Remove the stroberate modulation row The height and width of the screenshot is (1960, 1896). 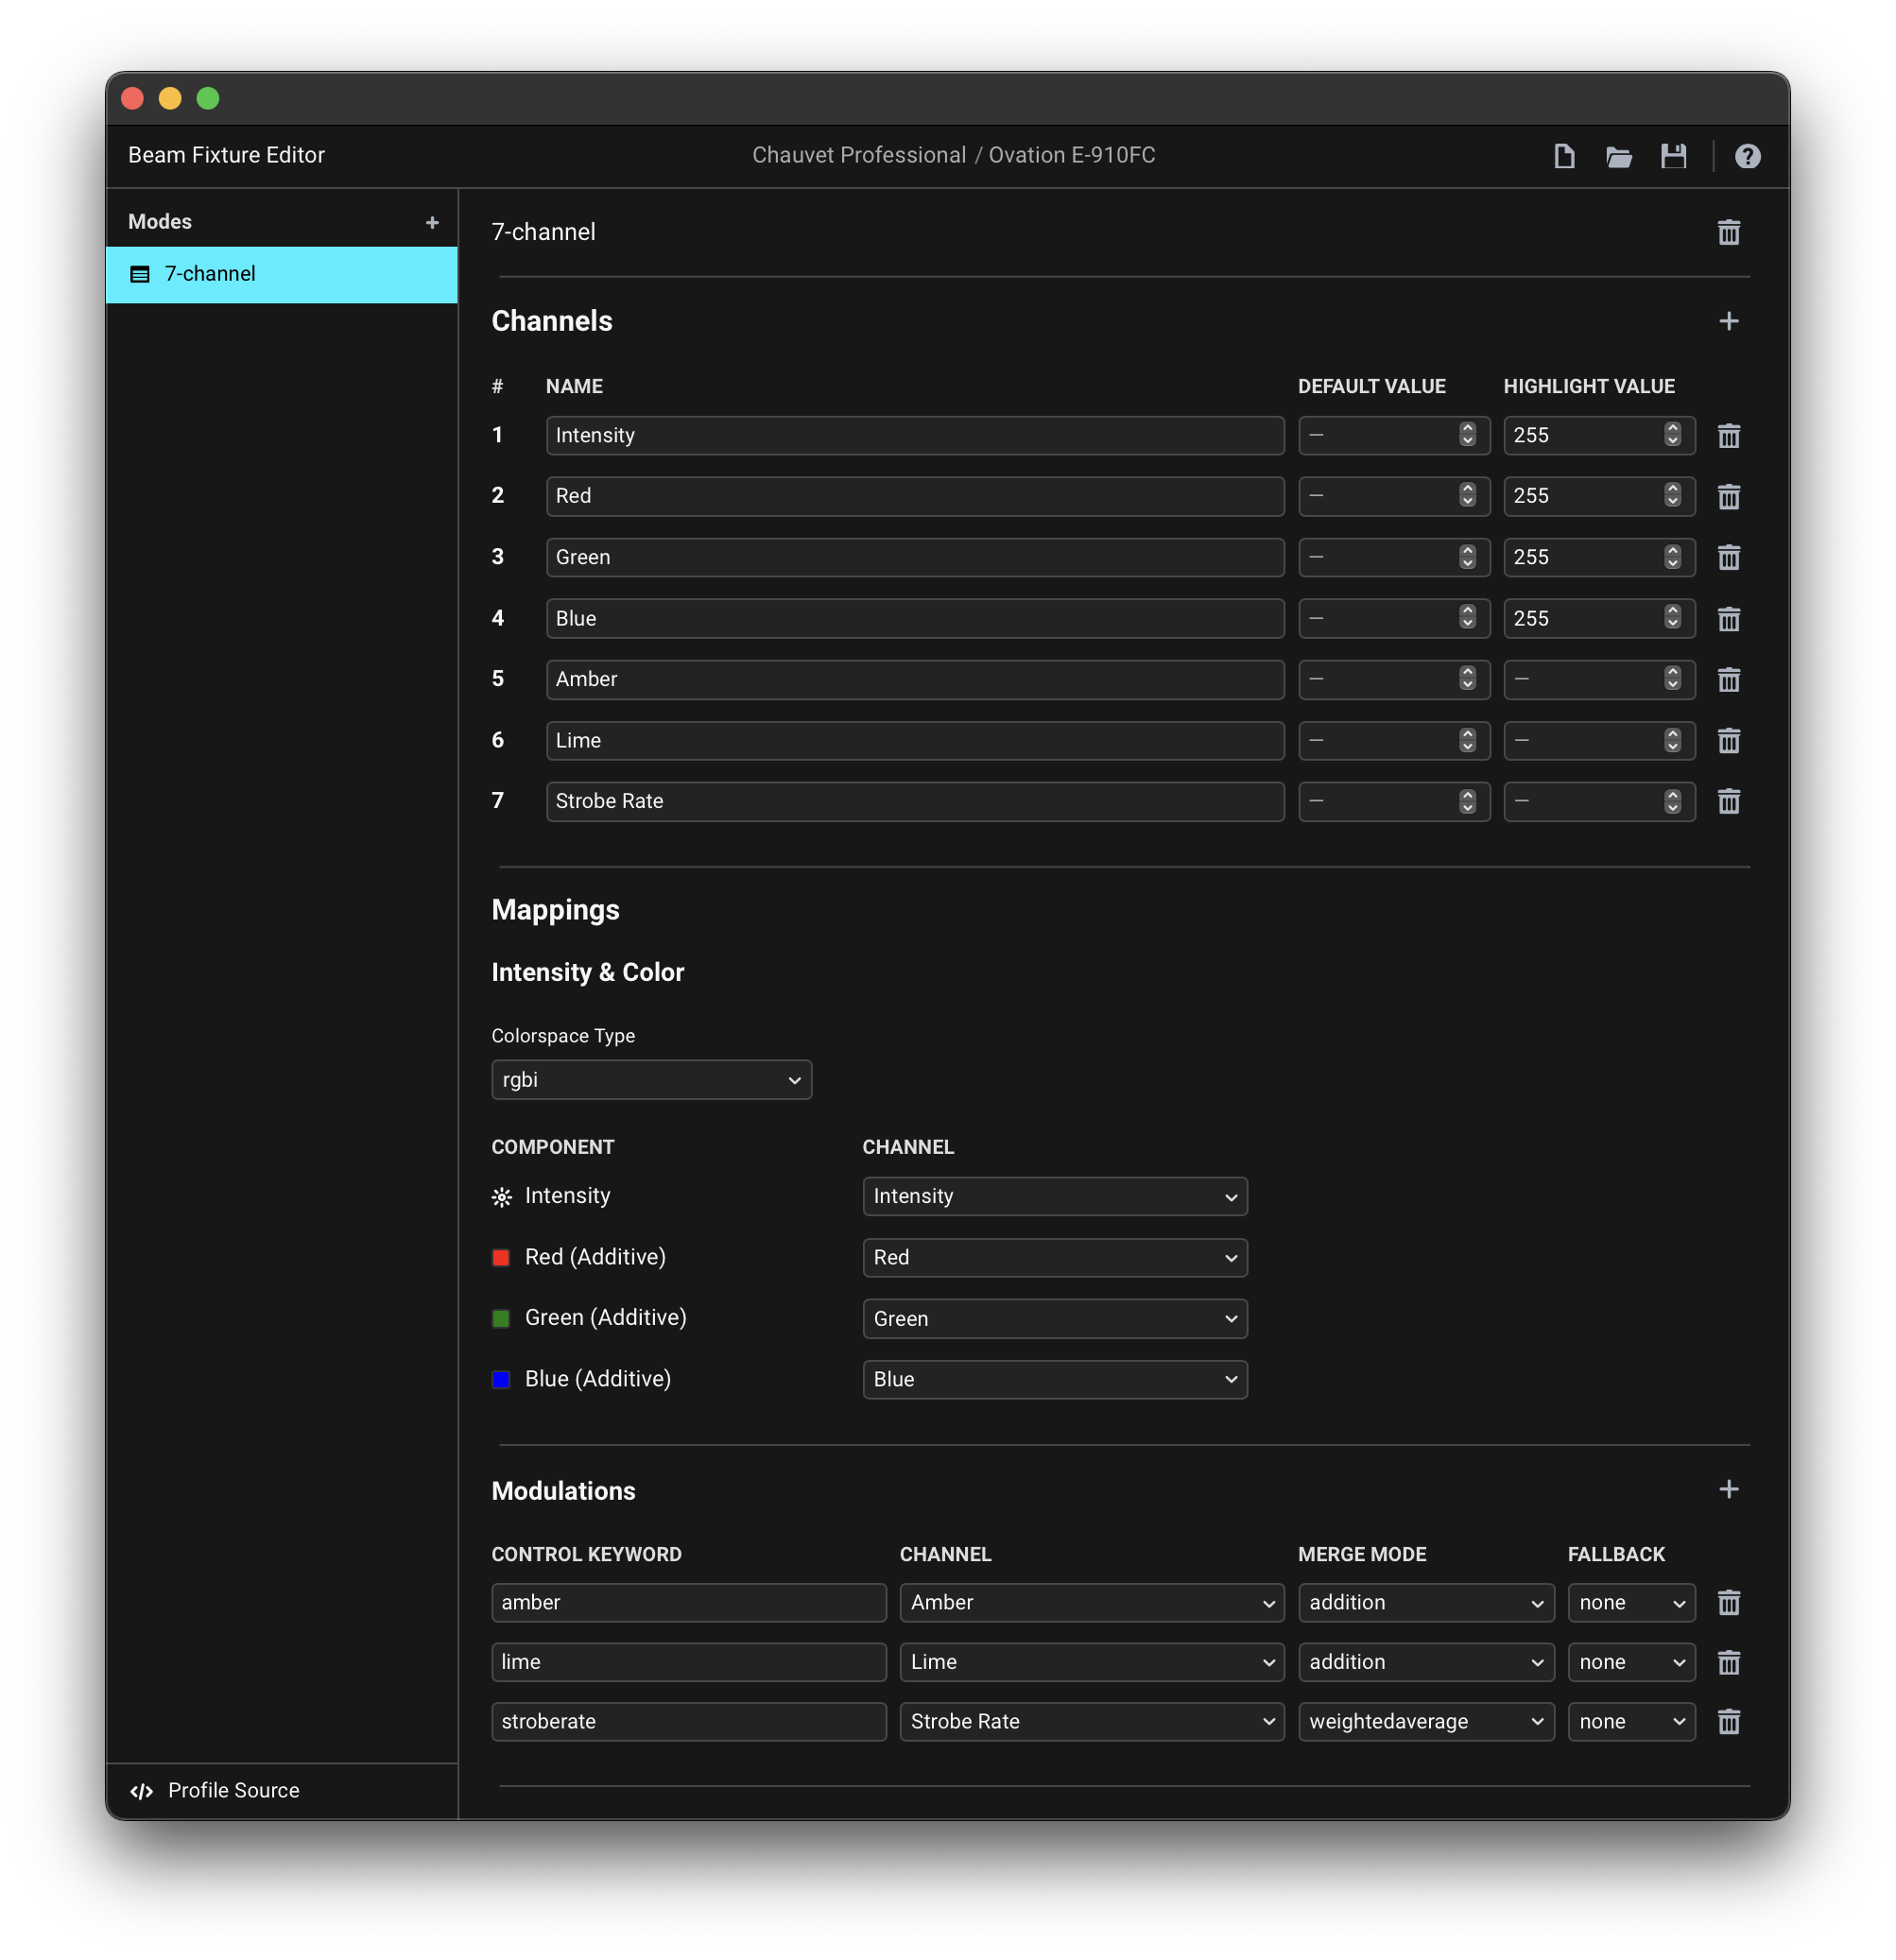1728,1721
